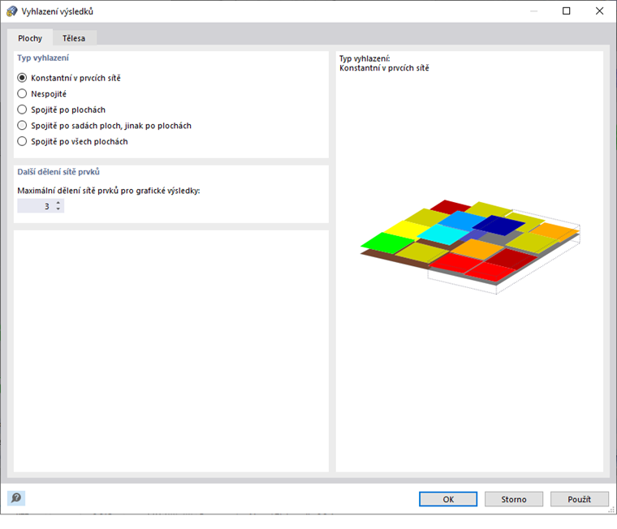Click the help icon in bottom-left corner

click(16, 498)
